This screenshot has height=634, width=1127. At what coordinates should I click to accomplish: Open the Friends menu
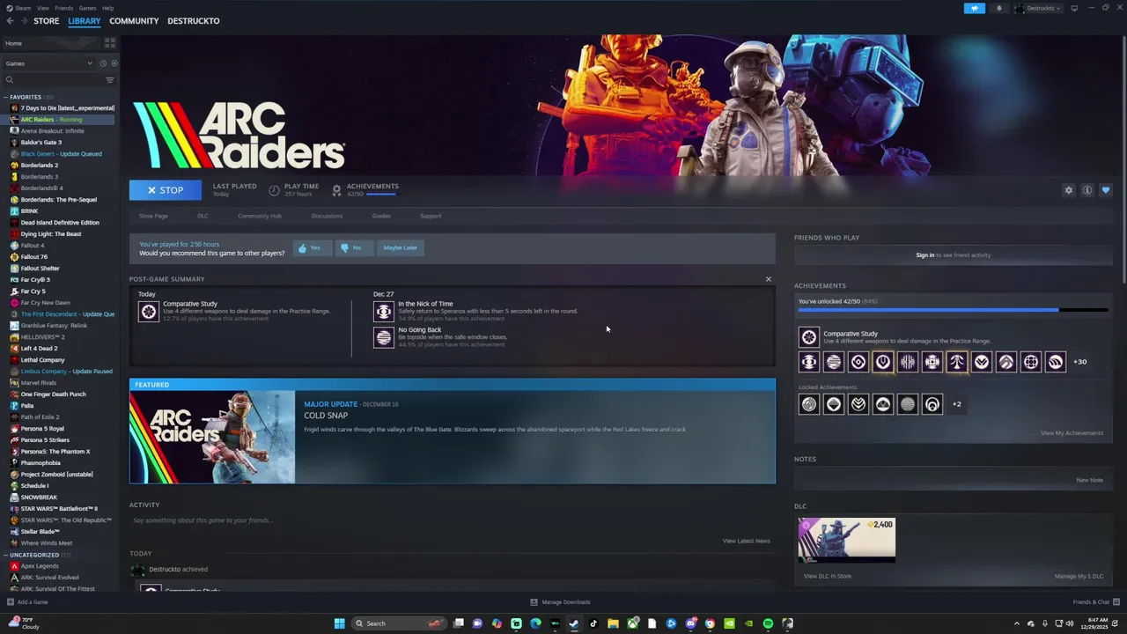tap(64, 8)
